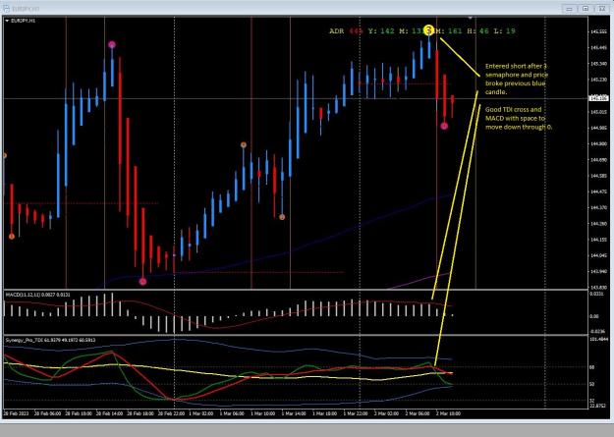Click the Synergy_Pro_TDI indicator label
This screenshot has width=614, height=437.
(50, 341)
